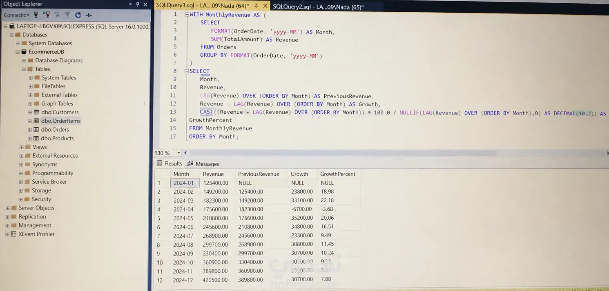Collapse the Databases folder node
This screenshot has height=291, width=609.
11,35
